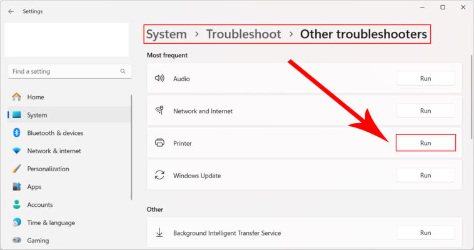Screen dimensions: 474x250
Task: Click the Bluetooth icon in sidebar
Action: click(17, 132)
